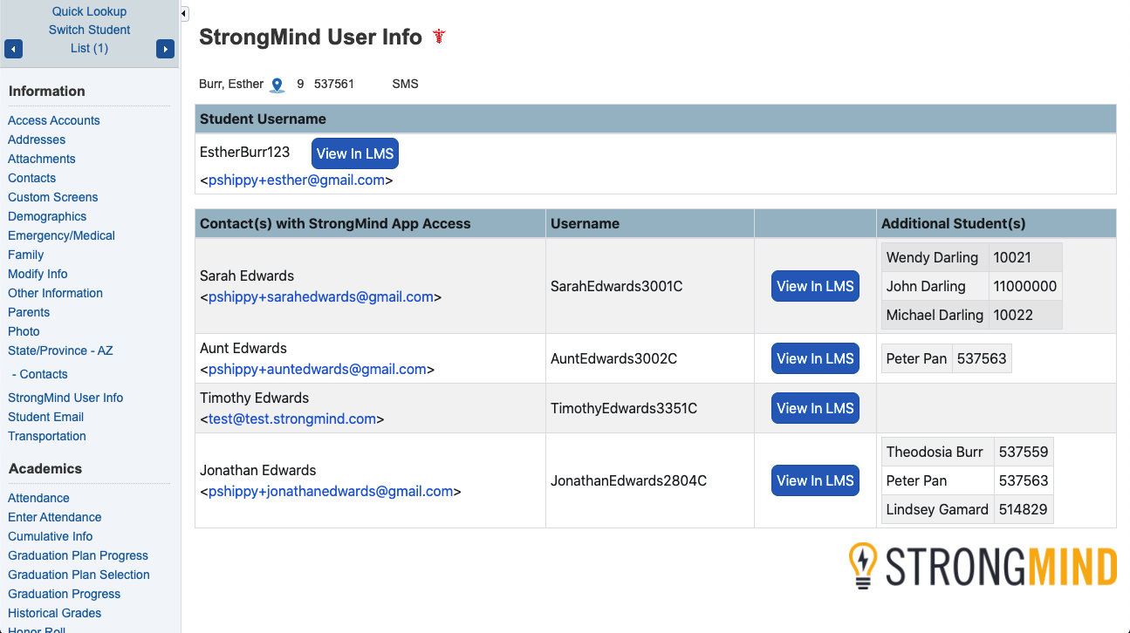Click Lindsey Gamard student cell
The image size is (1130, 633).
(x=937, y=509)
